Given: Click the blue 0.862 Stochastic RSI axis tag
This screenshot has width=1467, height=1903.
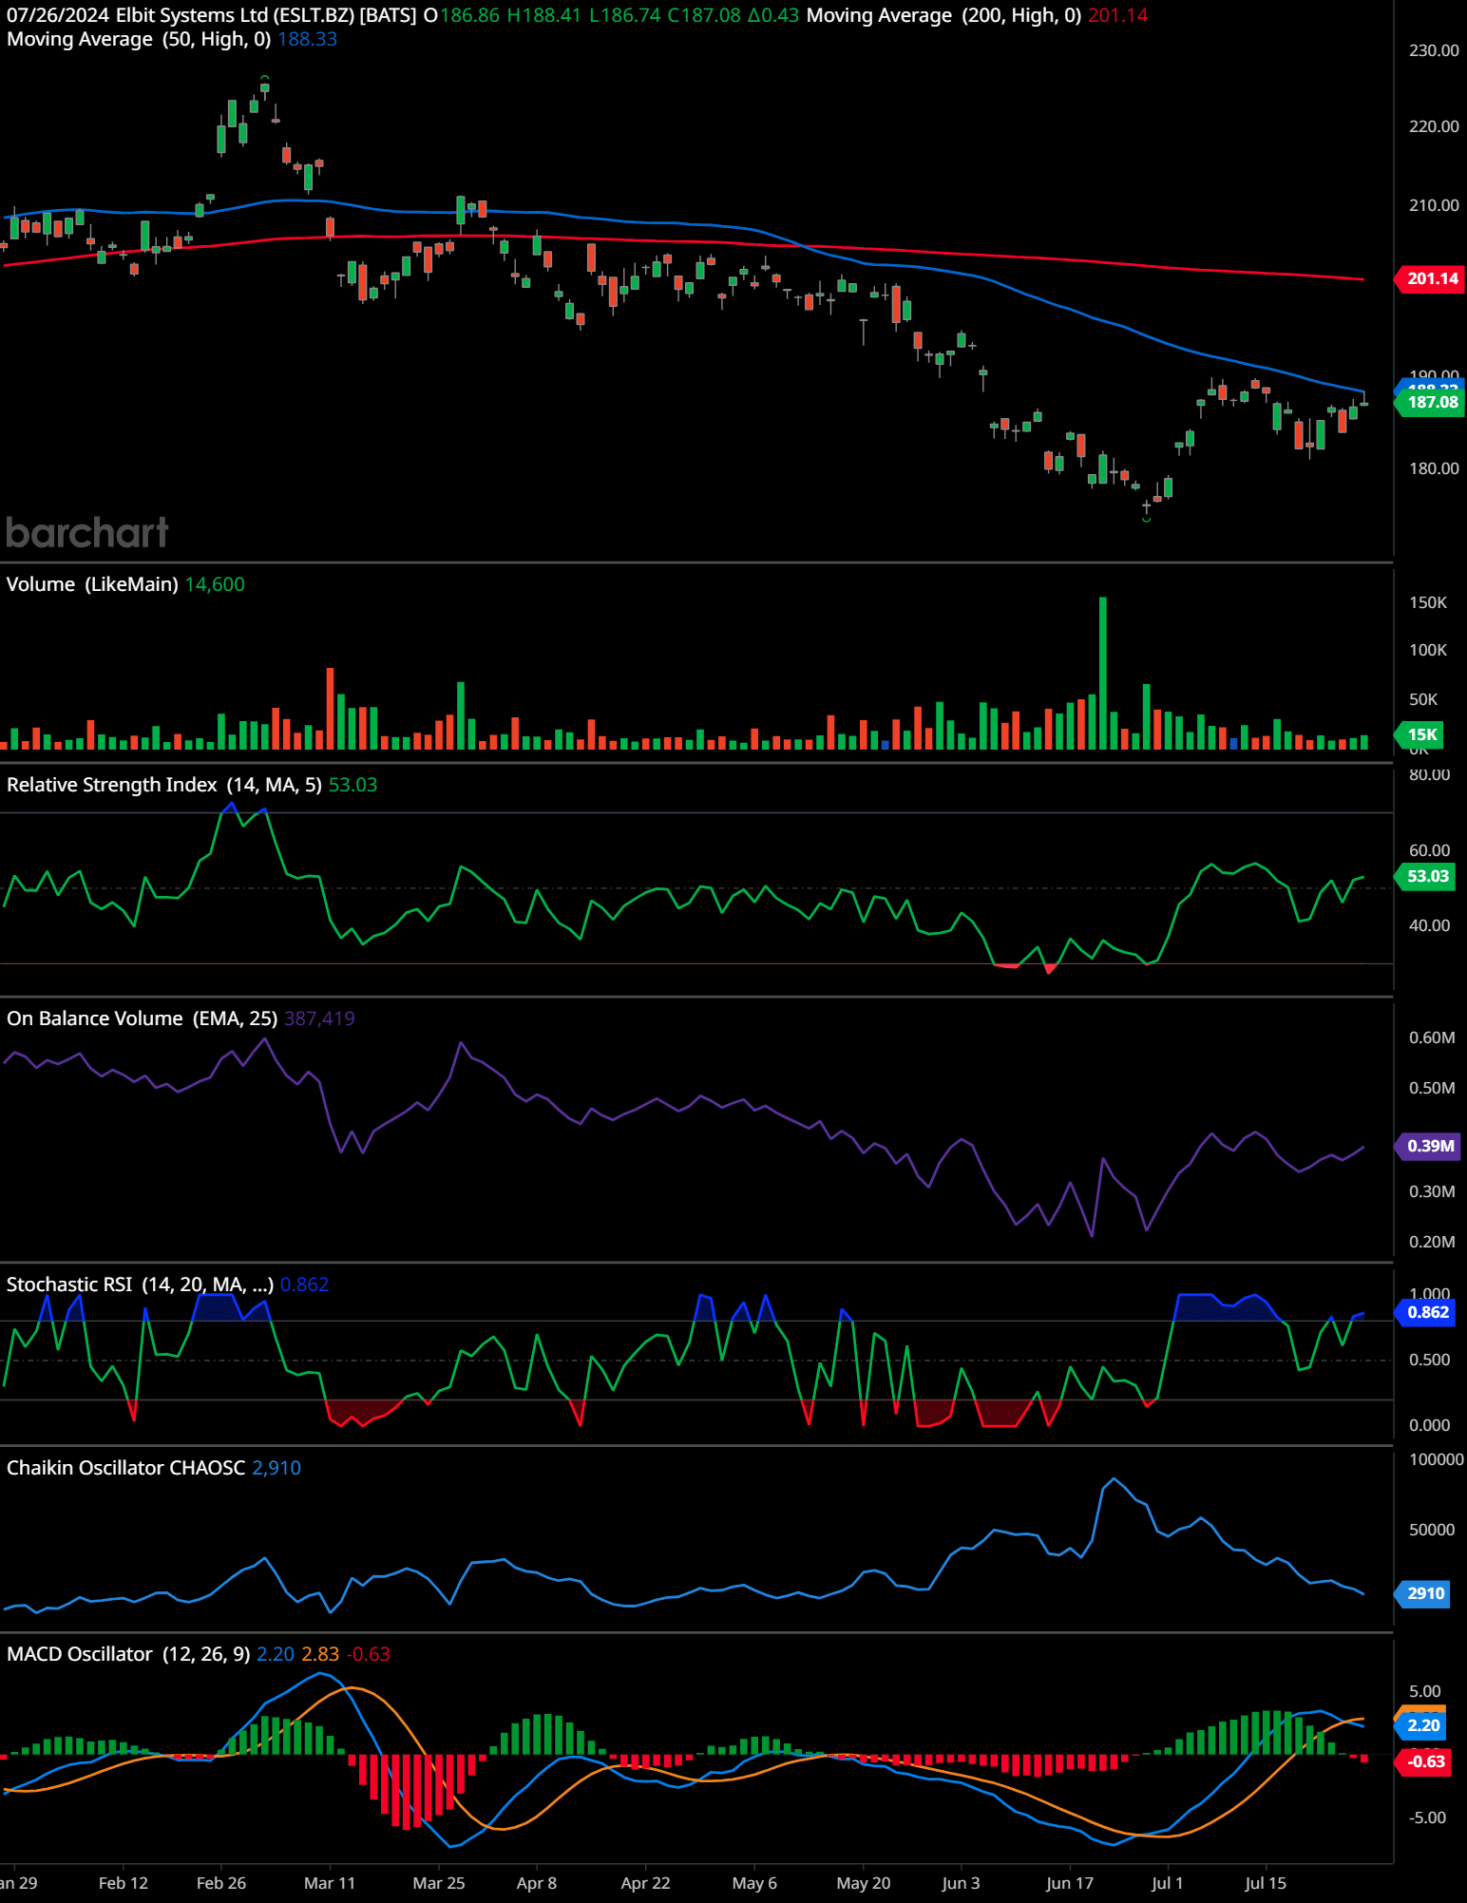Looking at the screenshot, I should (1425, 1312).
